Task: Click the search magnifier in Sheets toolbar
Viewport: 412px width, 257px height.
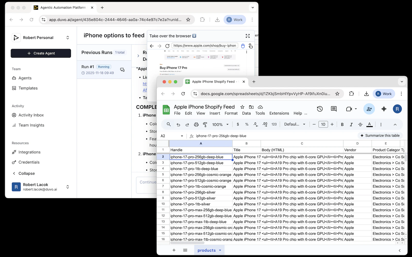Action: tap(169, 124)
